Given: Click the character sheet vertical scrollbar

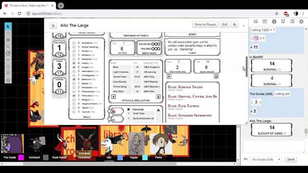Looking at the screenshot, I should [x=247, y=67].
